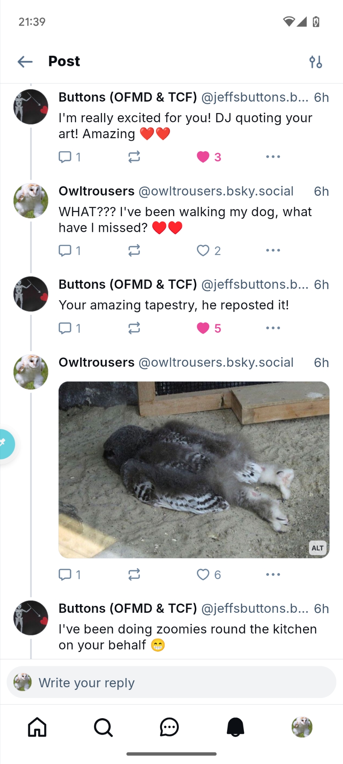
Task: Repost the "Your amazing tapestry" post
Action: tap(134, 328)
